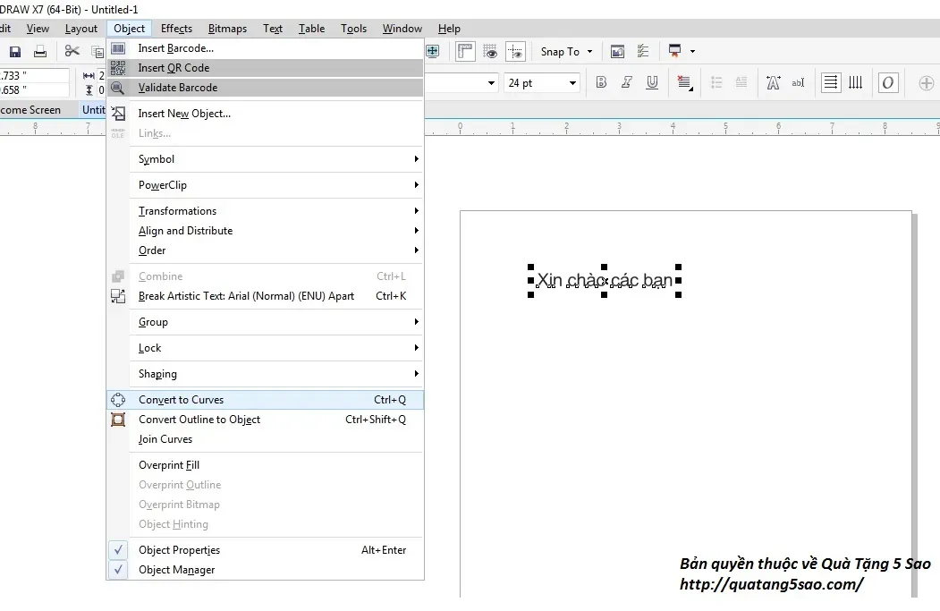Image resolution: width=940 pixels, height=611 pixels.
Task: Click the bulleted list icon
Action: point(716,82)
